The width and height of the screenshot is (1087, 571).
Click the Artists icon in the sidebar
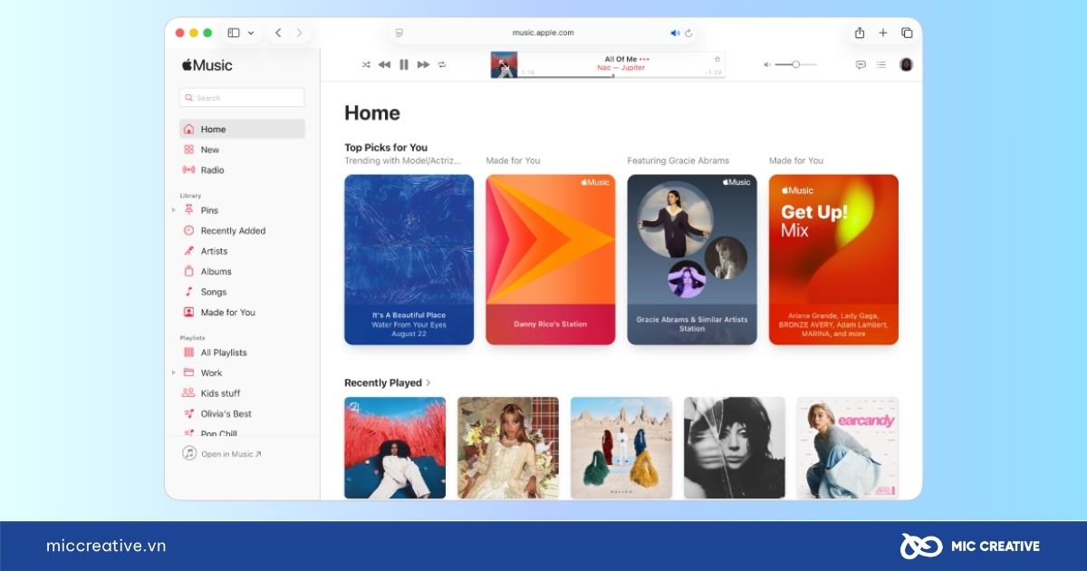(190, 251)
